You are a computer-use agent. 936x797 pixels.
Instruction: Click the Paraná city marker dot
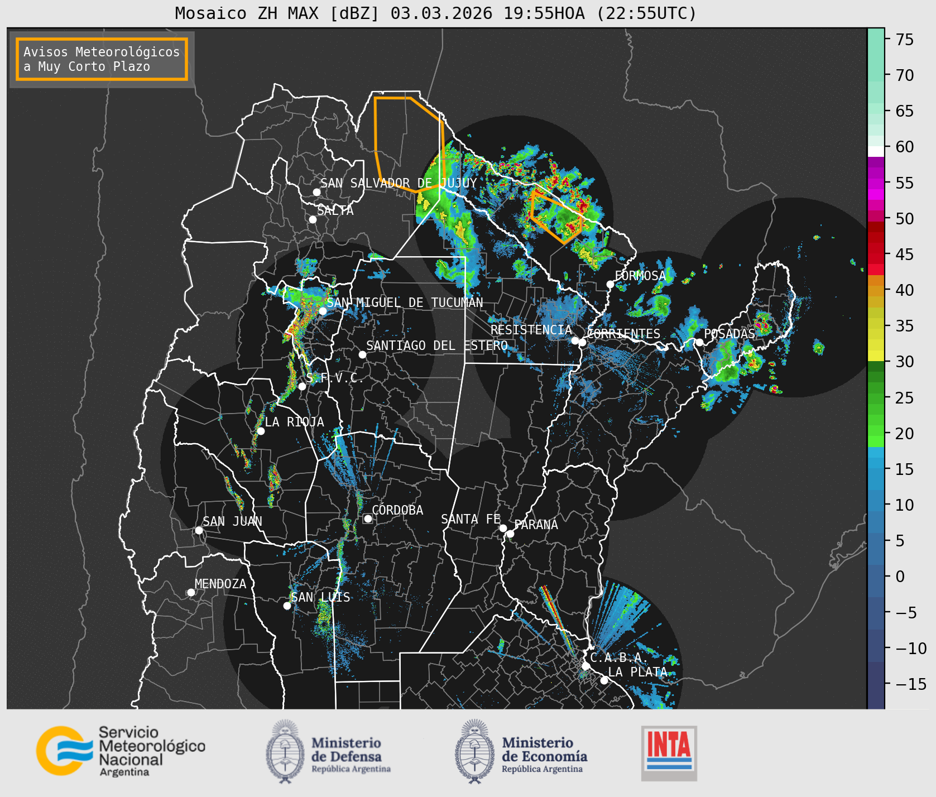coord(510,534)
